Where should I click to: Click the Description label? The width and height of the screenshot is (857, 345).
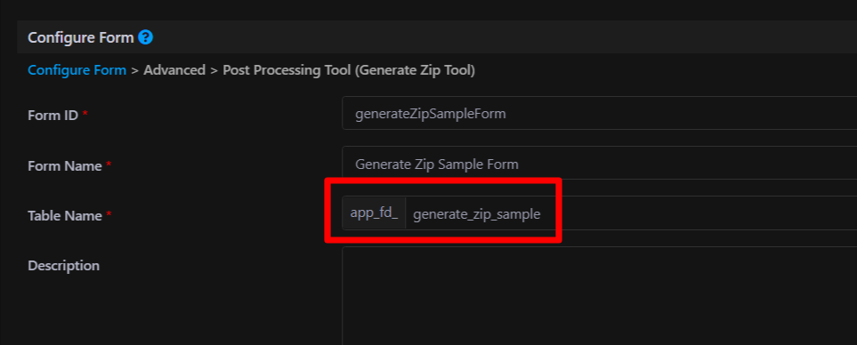[63, 266]
